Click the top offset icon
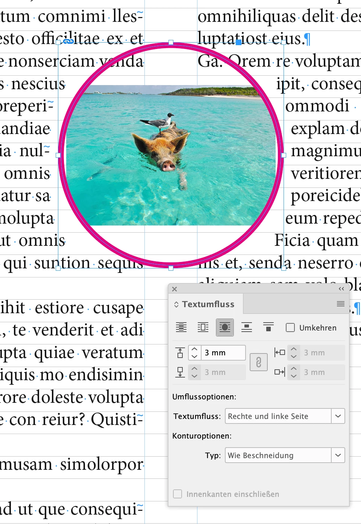This screenshot has width=361, height=524. pyautogui.click(x=180, y=353)
